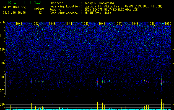Image resolution: width=174 pixels, height=110 pixels.
Task: Click the 1.1 kHz axis label
Action: click(x=2, y=36)
